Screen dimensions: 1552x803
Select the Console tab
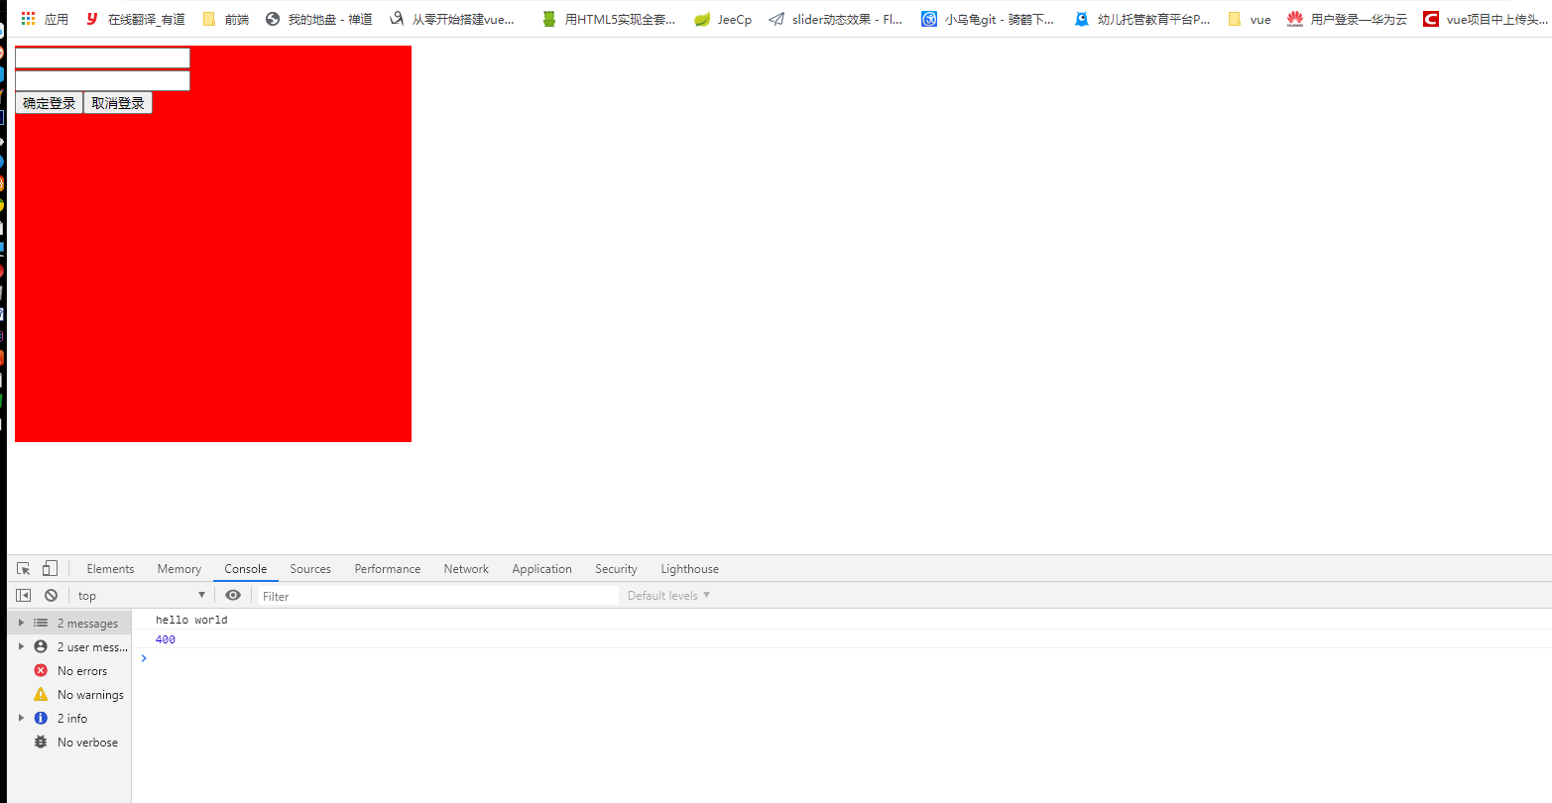tap(246, 569)
